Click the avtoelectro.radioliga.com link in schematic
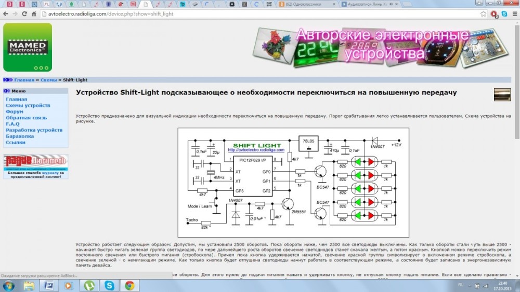 click(256, 150)
